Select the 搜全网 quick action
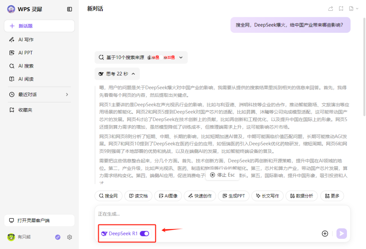 pyautogui.click(x=108, y=196)
